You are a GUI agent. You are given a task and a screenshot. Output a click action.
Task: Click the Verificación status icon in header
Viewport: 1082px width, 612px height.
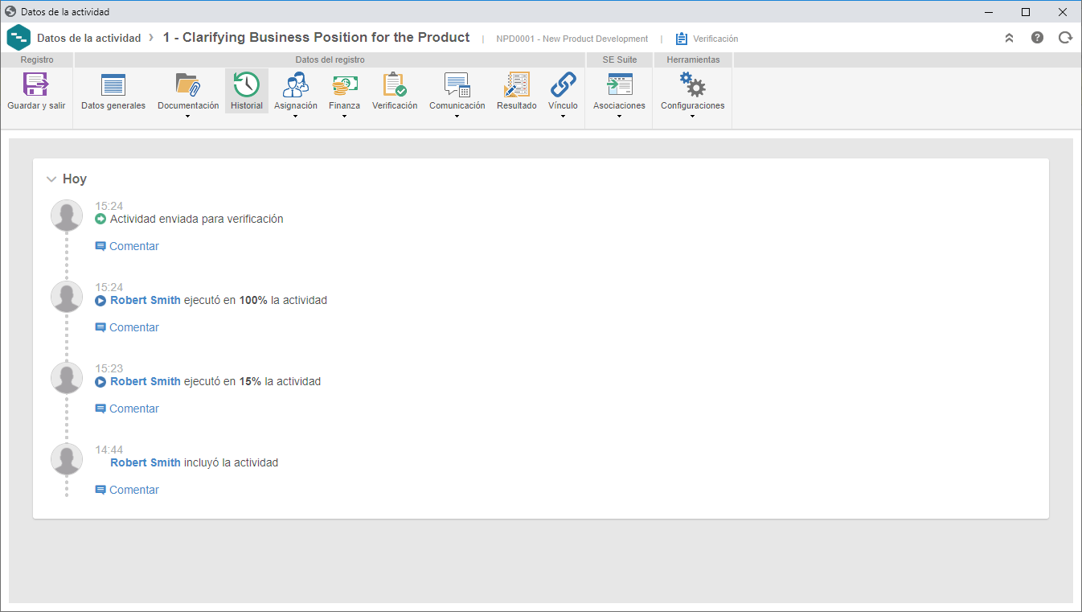(682, 39)
